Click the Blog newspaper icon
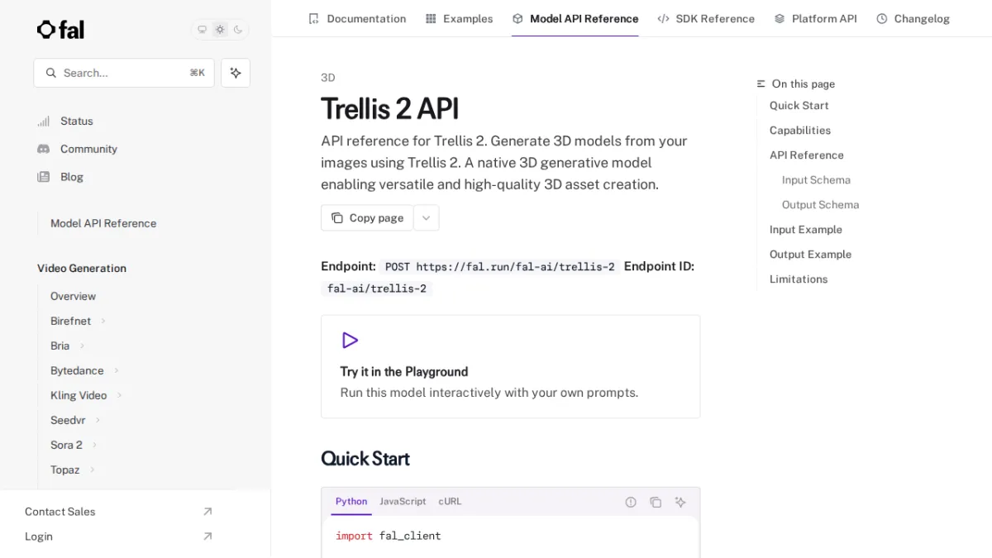Screen dimensions: 992x558 (44, 177)
